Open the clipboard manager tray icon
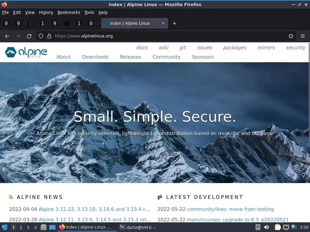This screenshot has width=310, height=232. 278,227
